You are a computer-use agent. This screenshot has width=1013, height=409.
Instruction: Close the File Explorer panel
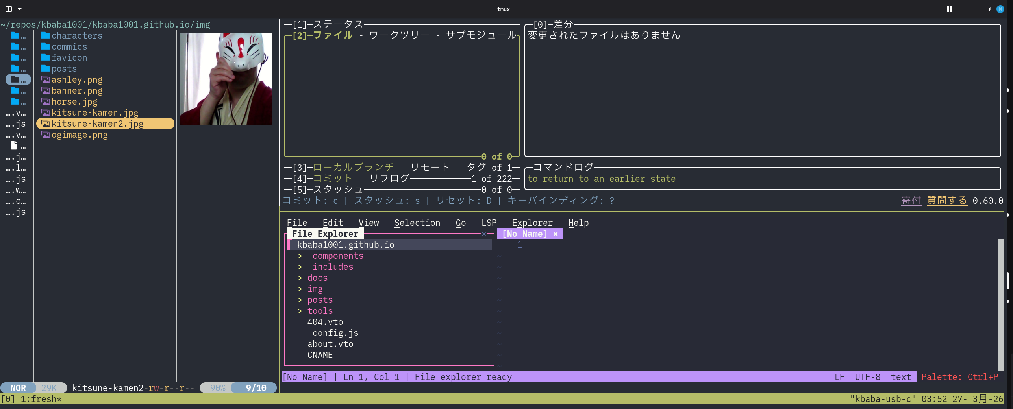click(x=484, y=234)
